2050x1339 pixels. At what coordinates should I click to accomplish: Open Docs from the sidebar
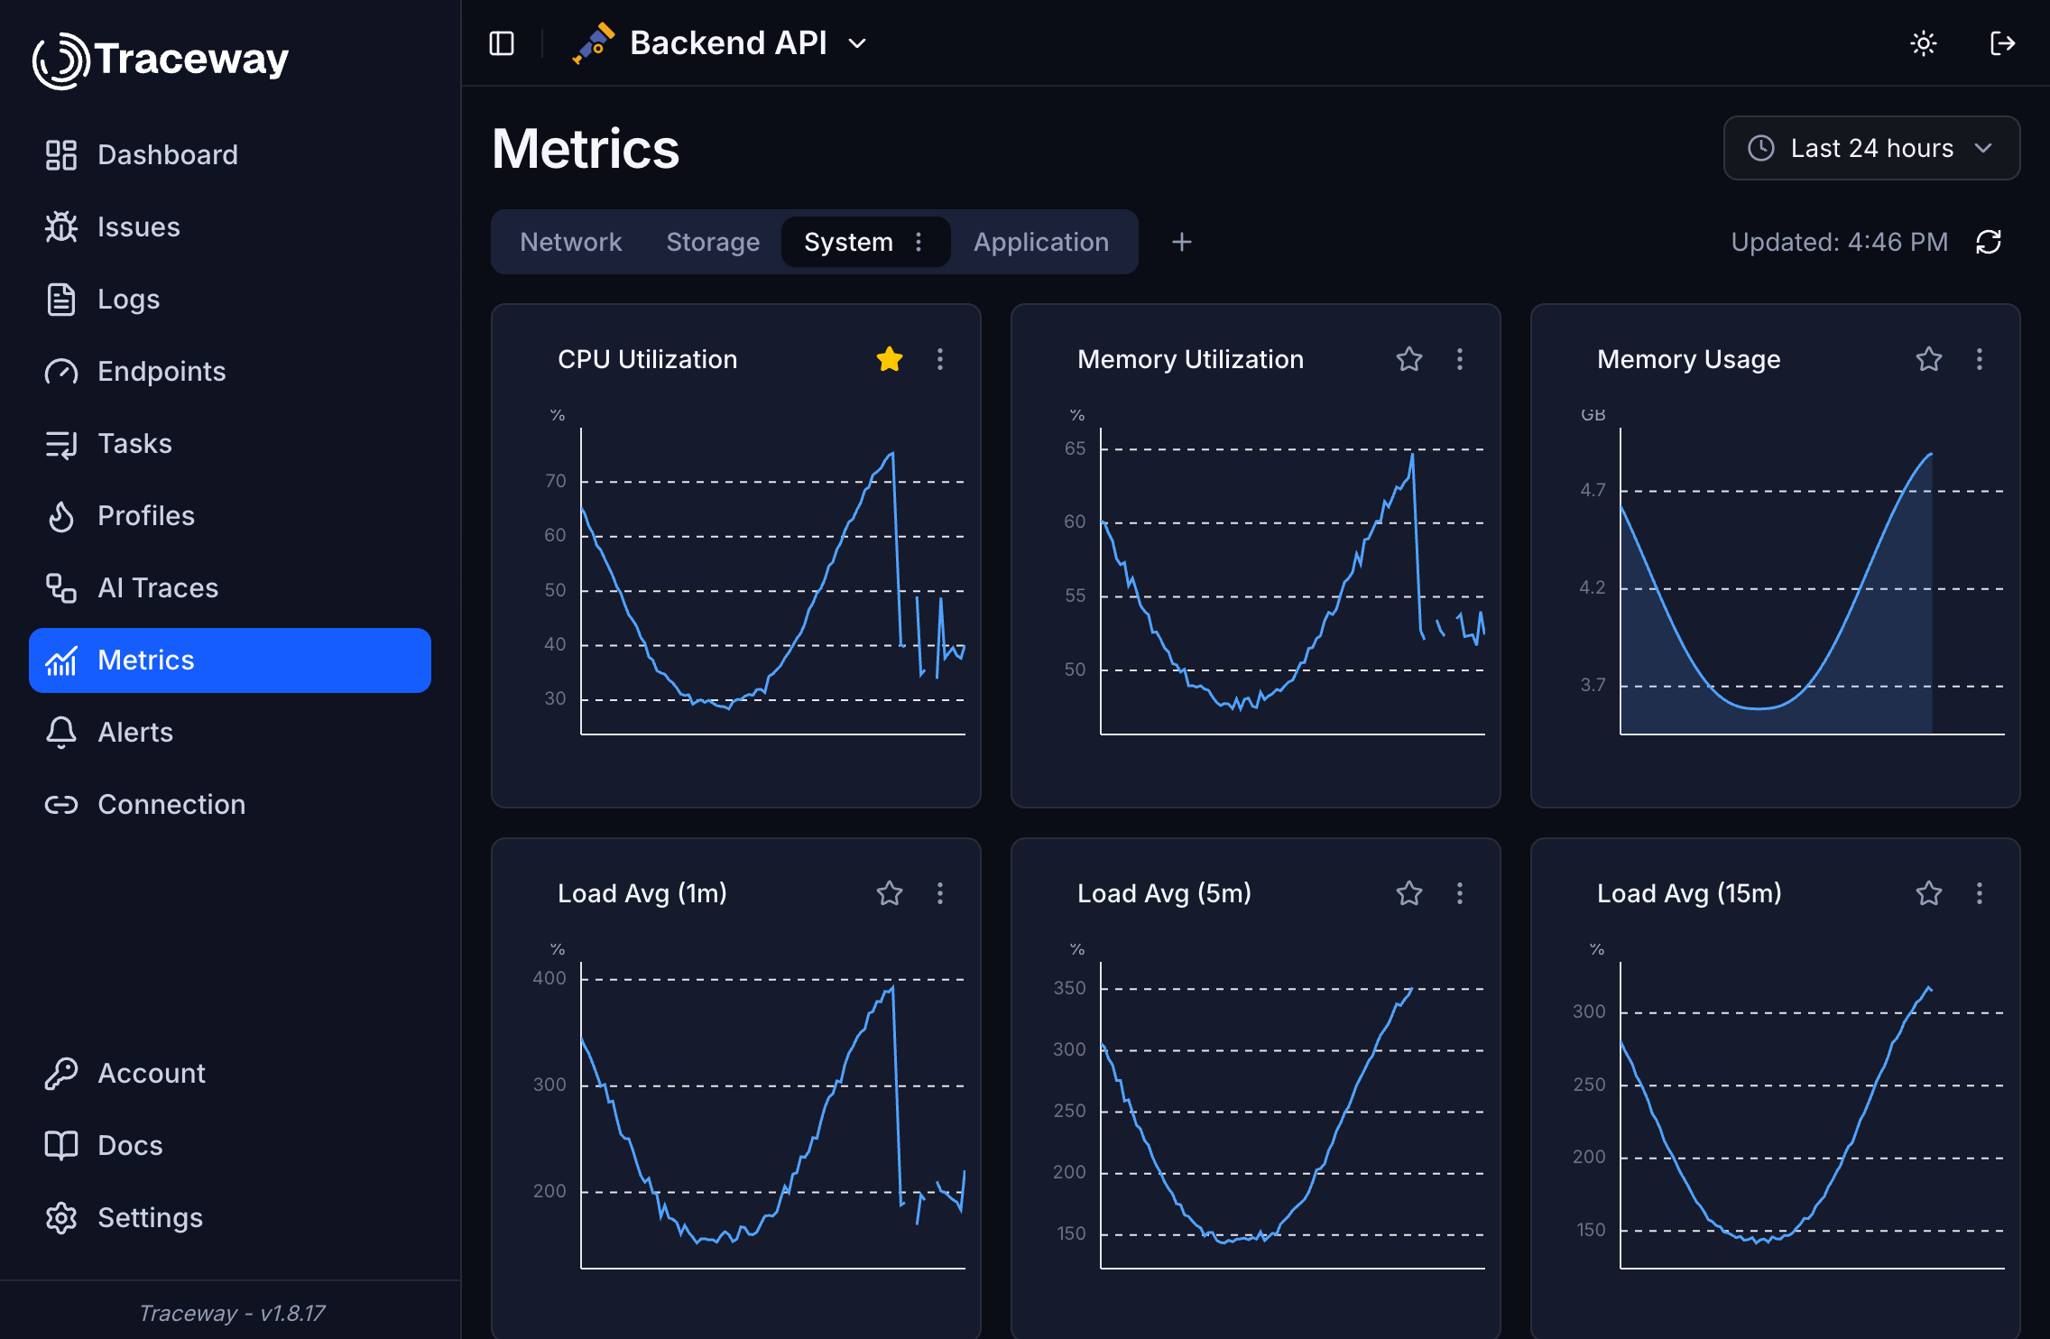(x=230, y=1146)
